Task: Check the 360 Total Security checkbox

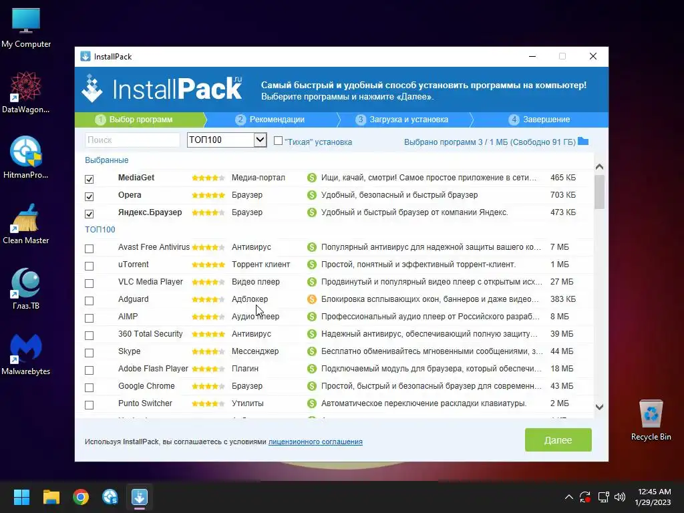Action: (x=89, y=335)
